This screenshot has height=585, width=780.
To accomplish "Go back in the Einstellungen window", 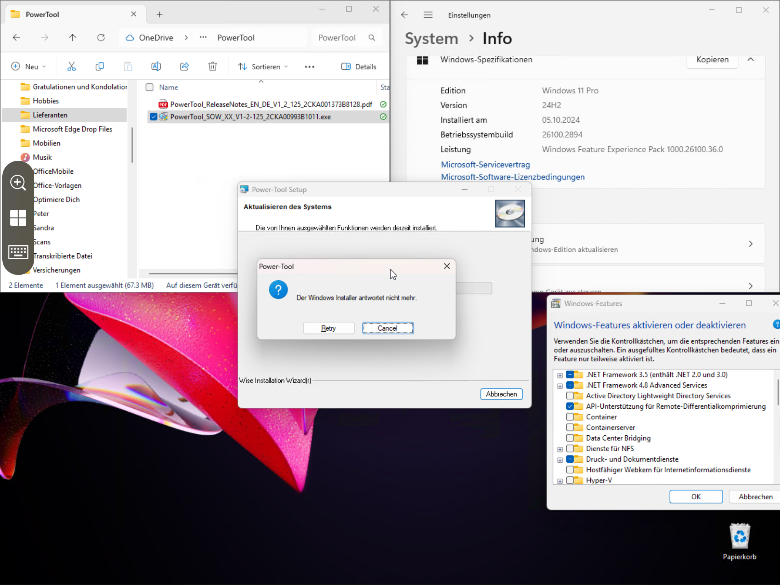I will click(404, 15).
